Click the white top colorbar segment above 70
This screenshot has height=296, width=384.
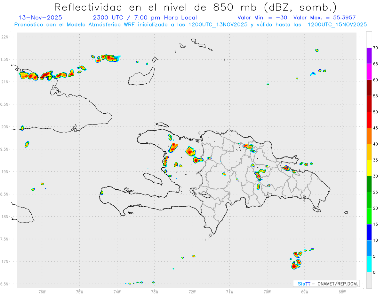click(369, 40)
